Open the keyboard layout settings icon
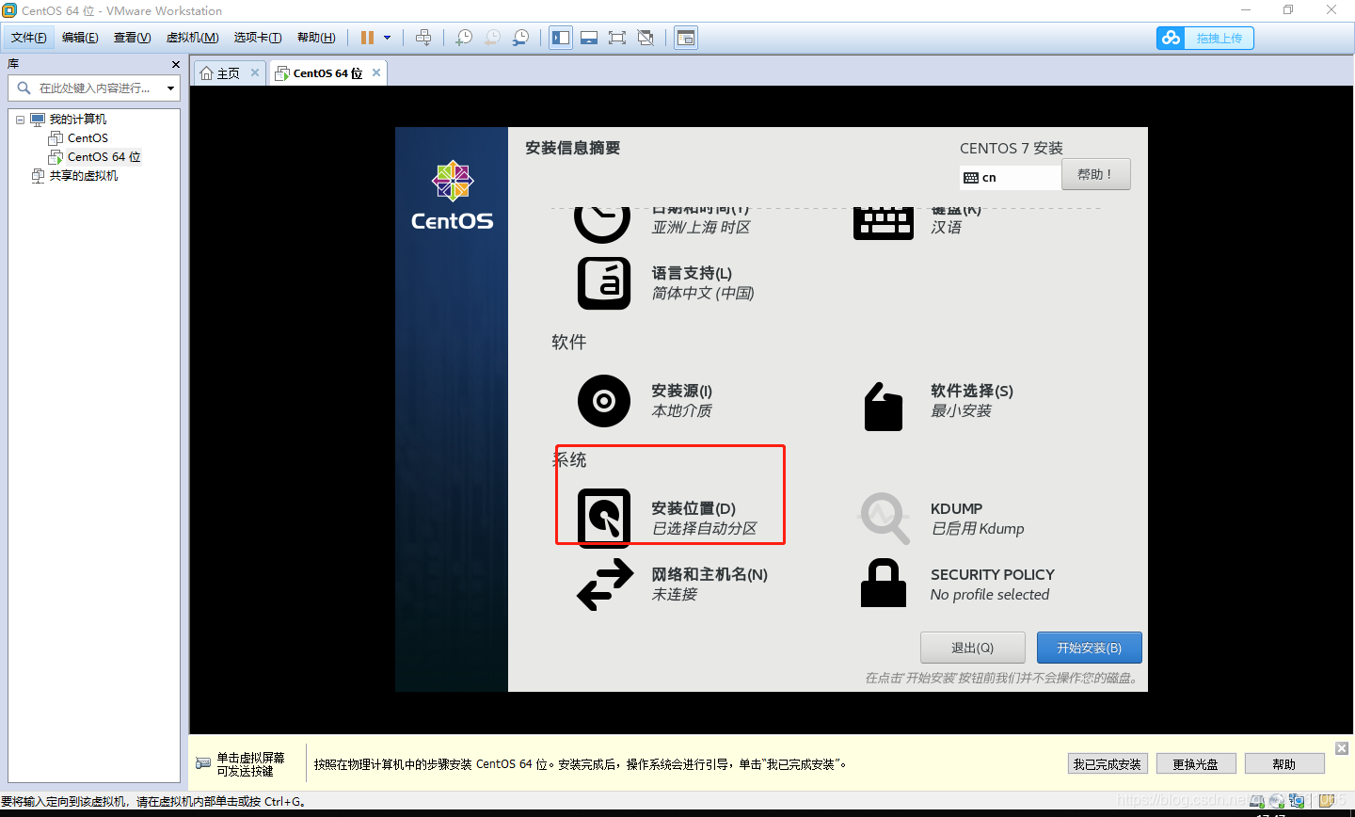The width and height of the screenshot is (1355, 817). [883, 224]
